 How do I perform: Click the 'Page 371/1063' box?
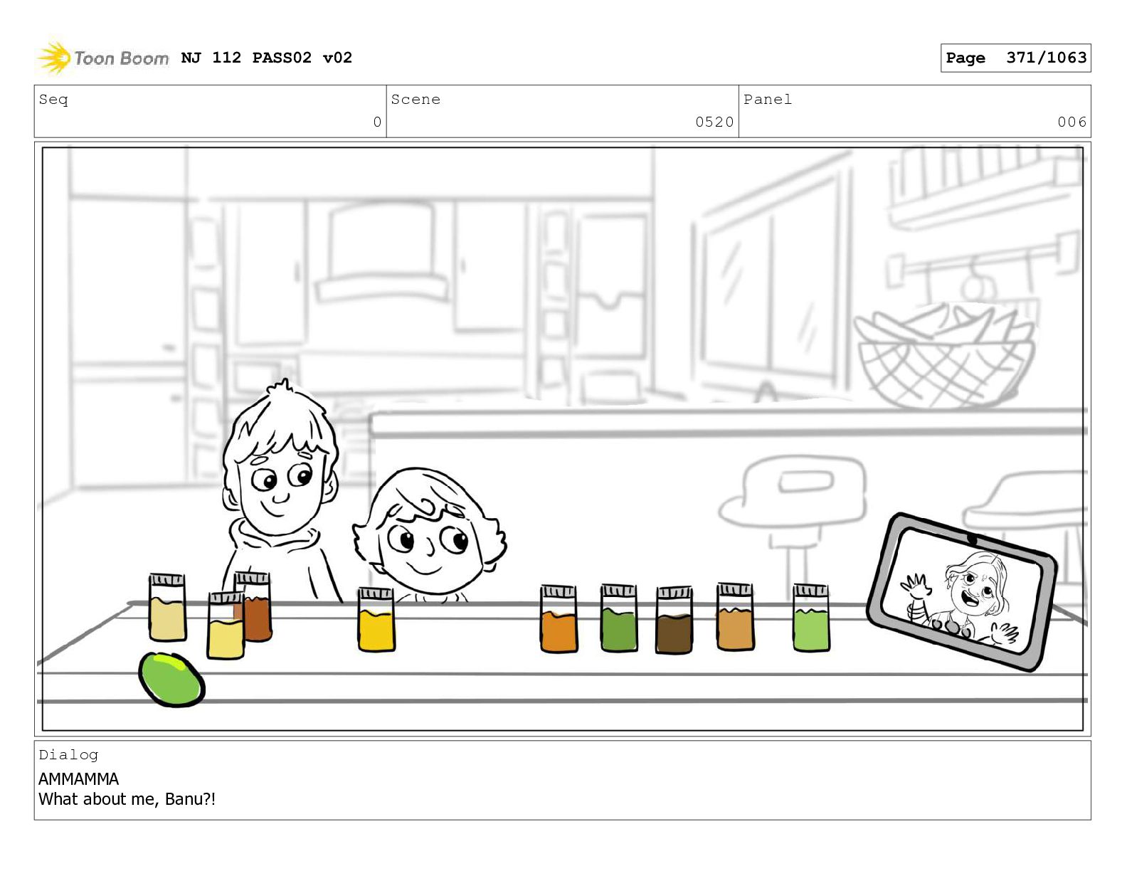coord(1015,58)
